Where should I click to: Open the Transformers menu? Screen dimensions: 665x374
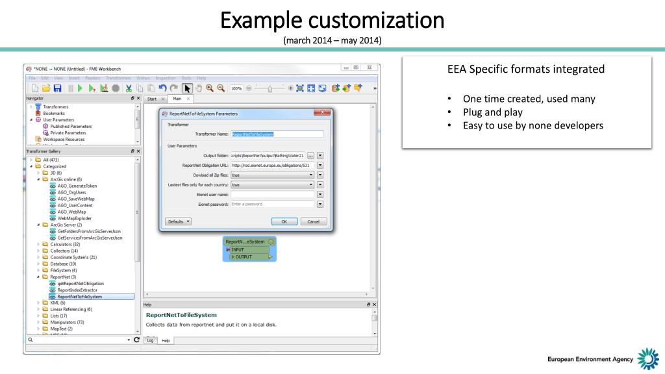coord(118,78)
